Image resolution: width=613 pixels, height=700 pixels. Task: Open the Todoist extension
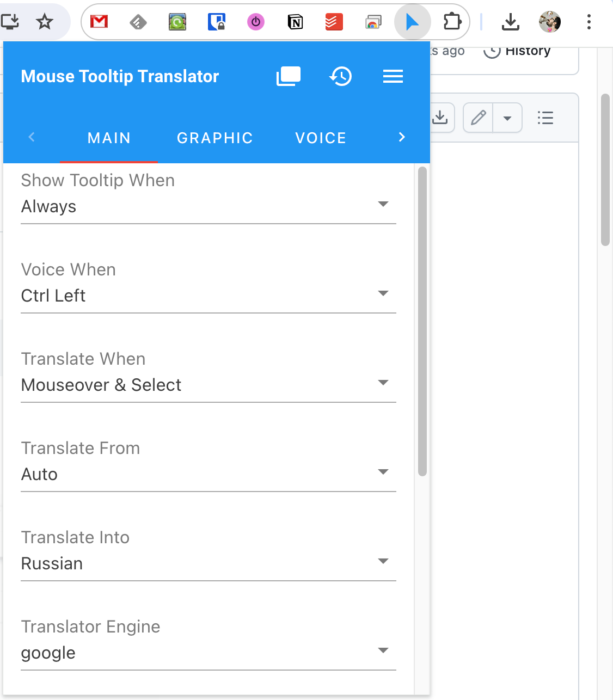[334, 22]
